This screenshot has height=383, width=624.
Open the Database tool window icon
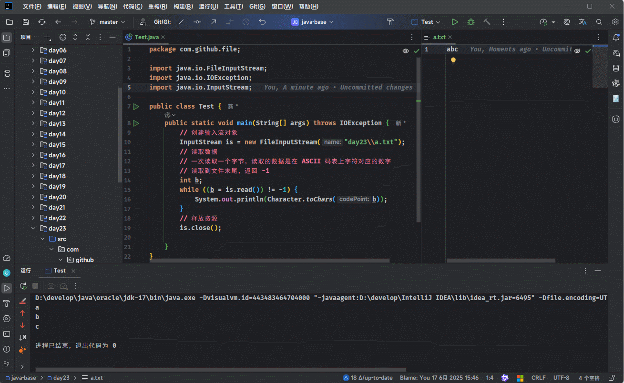[x=616, y=68]
